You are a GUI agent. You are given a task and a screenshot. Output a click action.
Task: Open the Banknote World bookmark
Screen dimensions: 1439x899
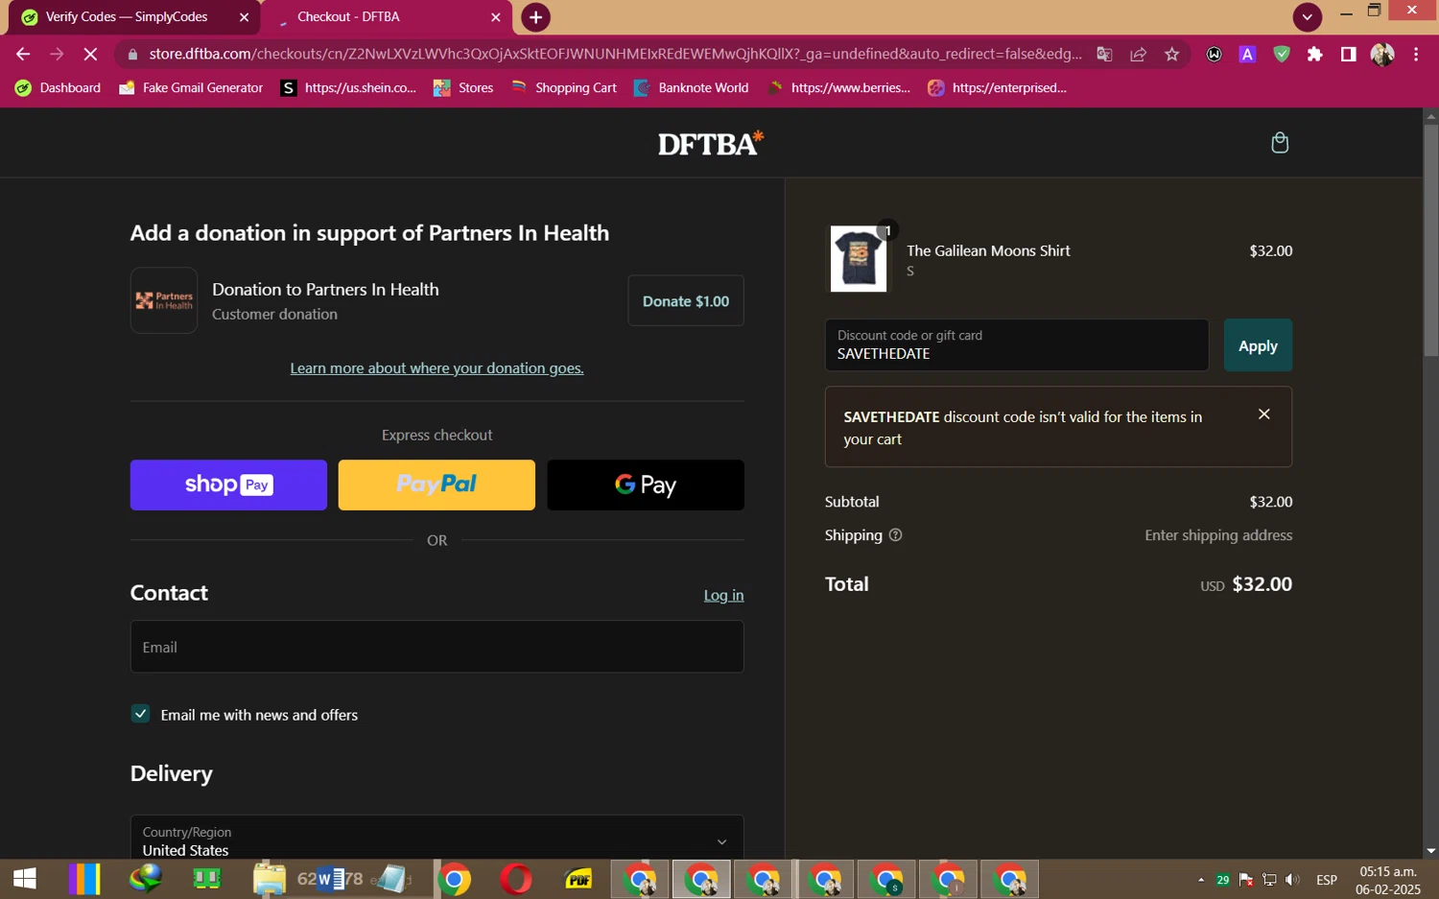pos(691,87)
